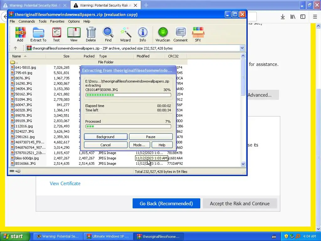Viewport: 321px width, 241px height.
Task: Show archive Info icon
Action: click(143, 35)
